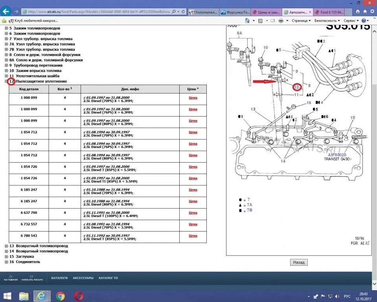Viewport: 377px width, 302px height.
Task: Expand item 16 'Соединитель'
Action: (x=7, y=262)
